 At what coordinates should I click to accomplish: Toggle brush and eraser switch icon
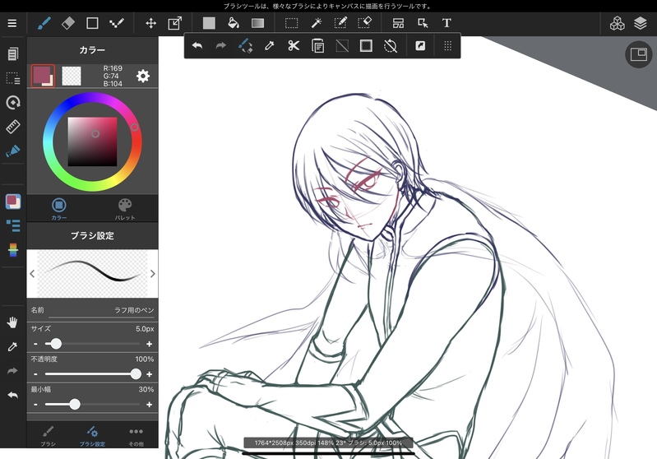[x=245, y=46]
